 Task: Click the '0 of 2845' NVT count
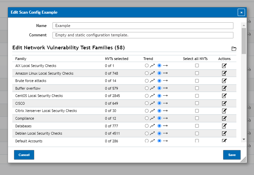pyautogui.click(x=112, y=96)
